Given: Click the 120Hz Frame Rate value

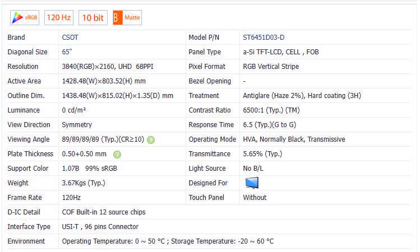Looking at the screenshot, I should click(x=71, y=198).
